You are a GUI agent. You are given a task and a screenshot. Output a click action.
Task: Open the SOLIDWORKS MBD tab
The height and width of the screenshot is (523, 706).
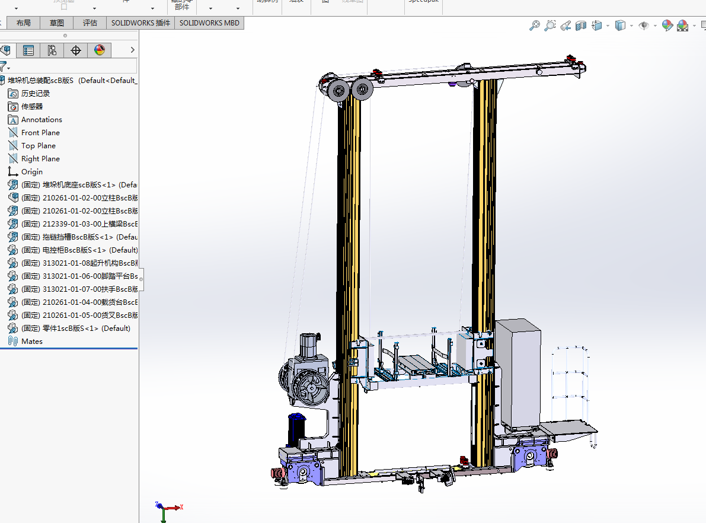pos(209,23)
